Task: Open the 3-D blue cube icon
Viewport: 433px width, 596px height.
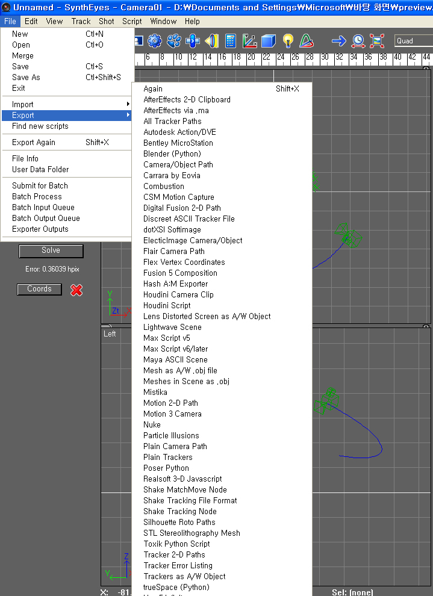Action: [269, 41]
